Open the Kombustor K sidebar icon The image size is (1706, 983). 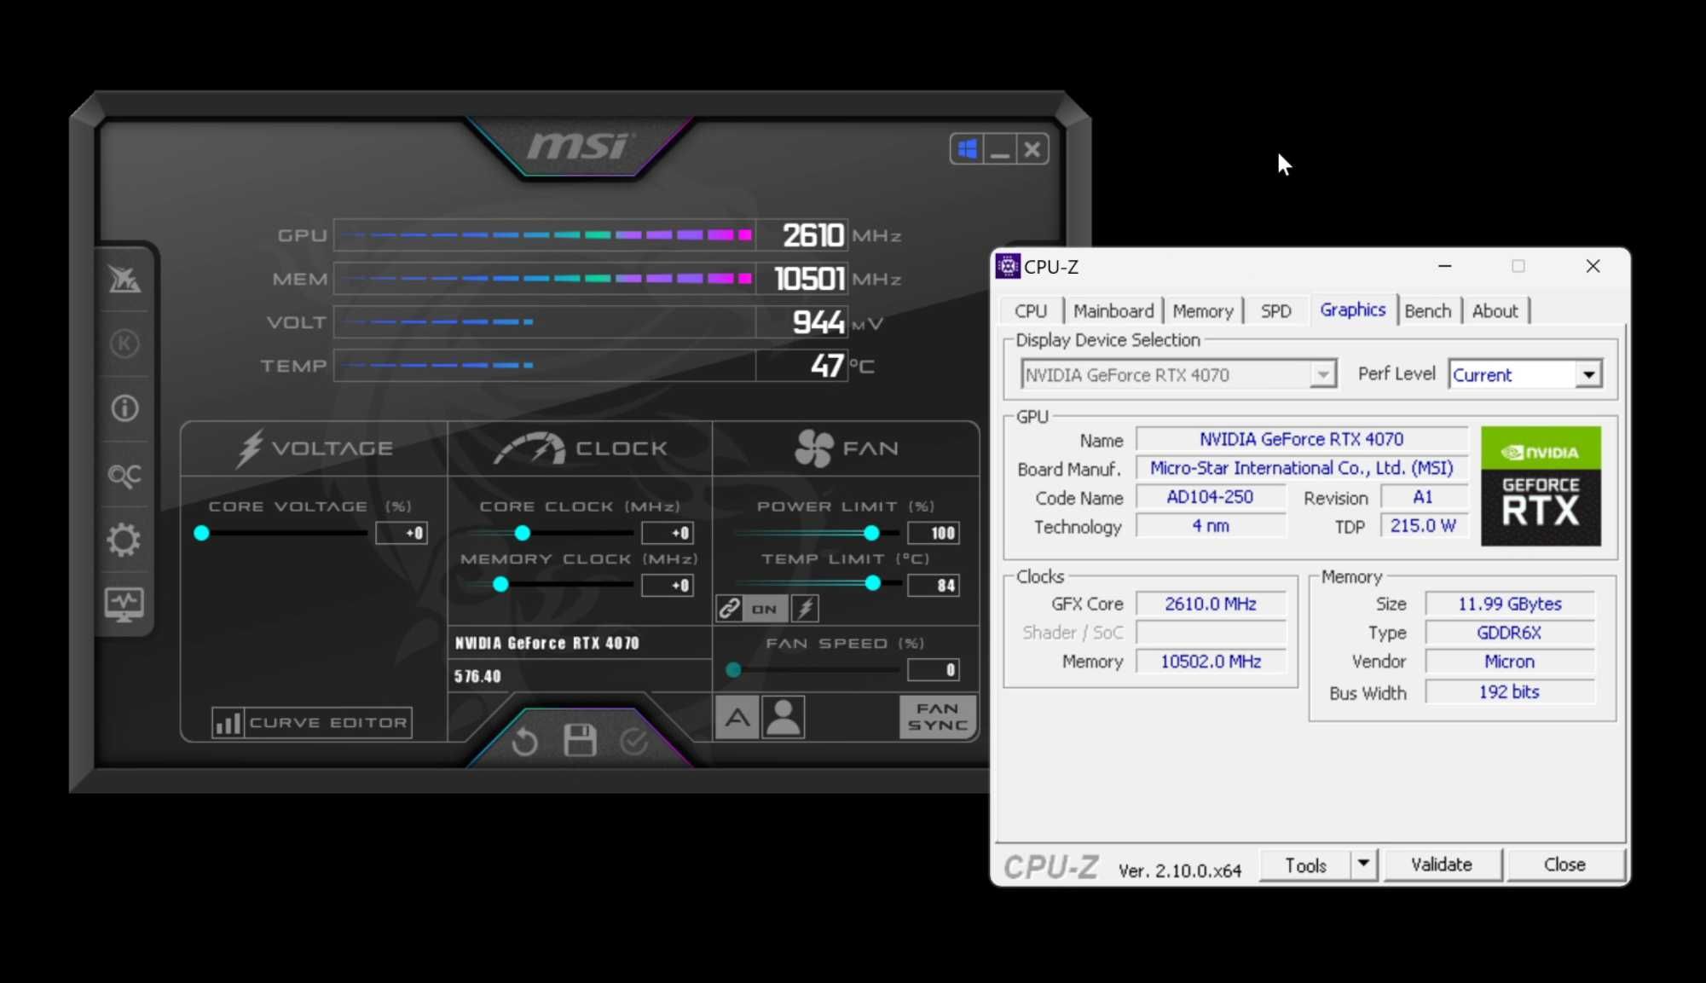[124, 344]
